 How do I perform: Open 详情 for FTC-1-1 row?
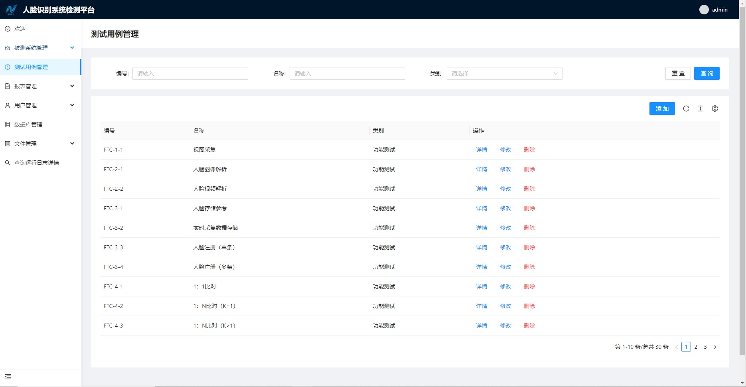(x=482, y=150)
